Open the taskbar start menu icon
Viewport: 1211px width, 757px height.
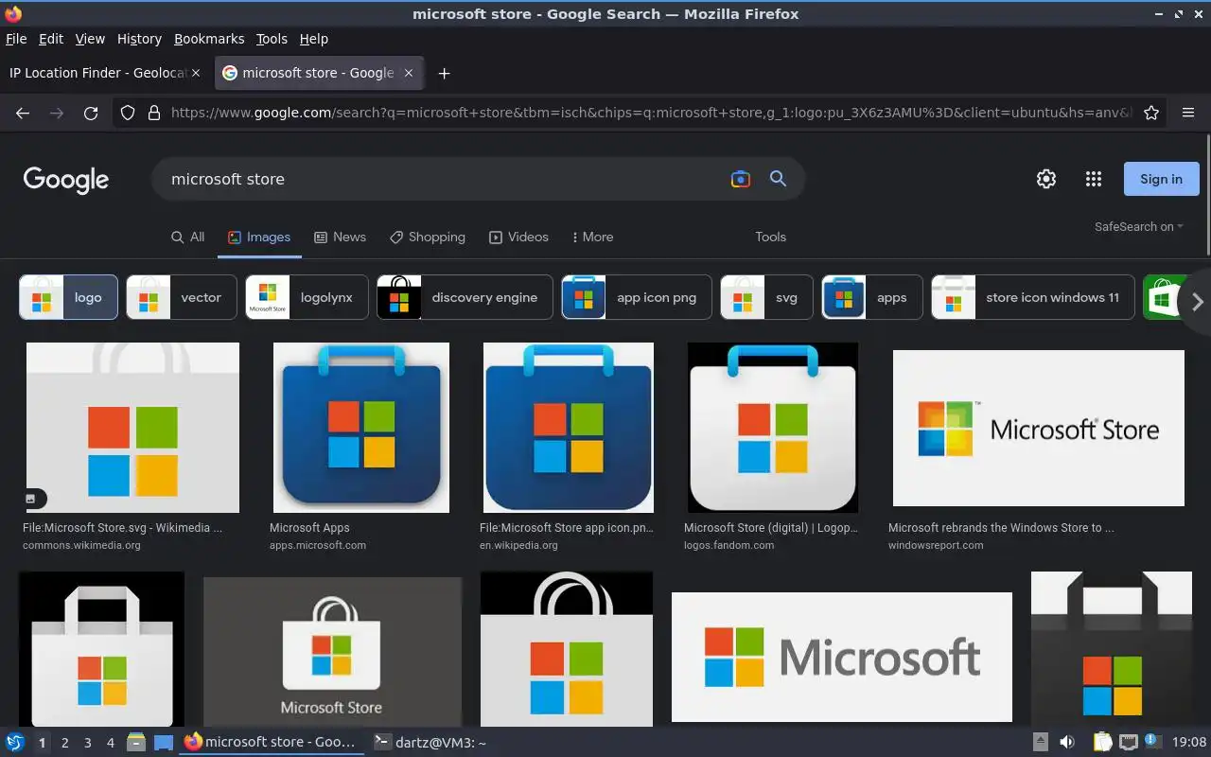point(14,743)
